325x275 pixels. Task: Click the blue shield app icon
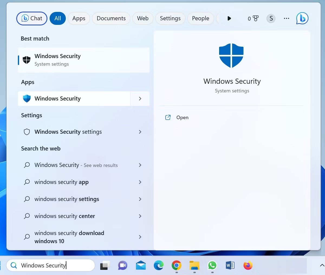27,99
